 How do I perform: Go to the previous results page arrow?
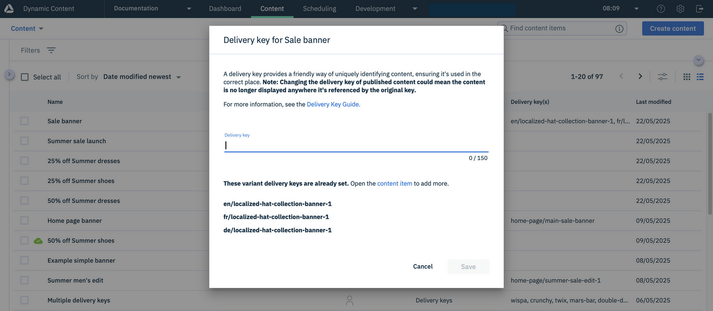tap(621, 76)
